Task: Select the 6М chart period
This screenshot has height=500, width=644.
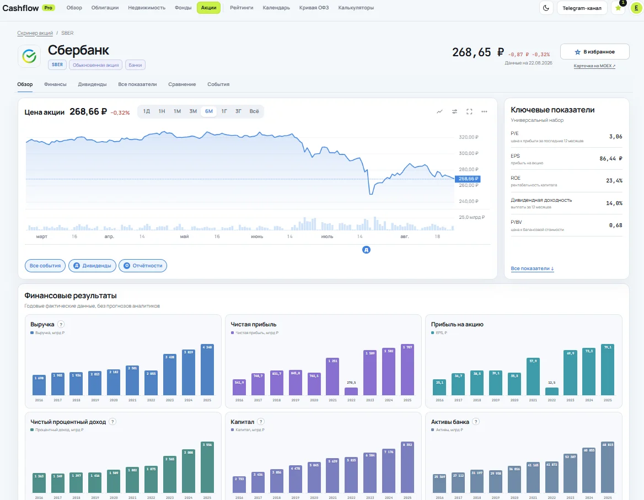Action: 208,111
